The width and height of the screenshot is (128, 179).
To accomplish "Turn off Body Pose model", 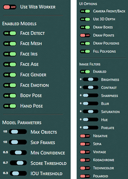I will (x=10, y=96).
